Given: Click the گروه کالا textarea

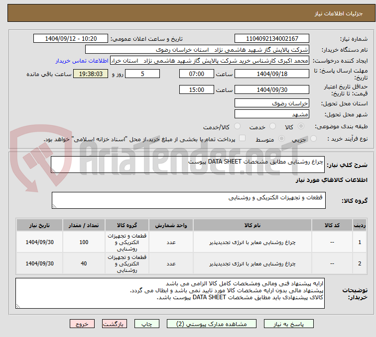Looking at the screenshot, I should [188, 200].
